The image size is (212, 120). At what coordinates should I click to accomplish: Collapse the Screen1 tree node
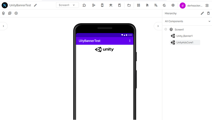166,29
